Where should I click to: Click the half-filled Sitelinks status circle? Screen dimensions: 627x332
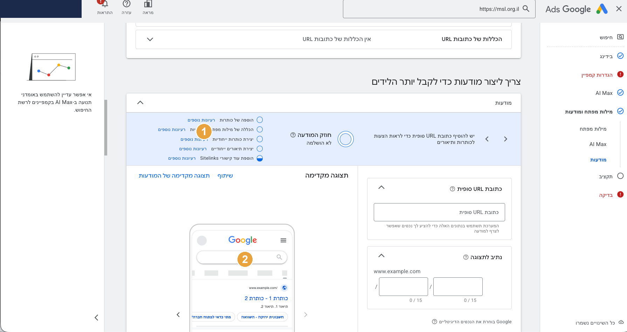(260, 158)
